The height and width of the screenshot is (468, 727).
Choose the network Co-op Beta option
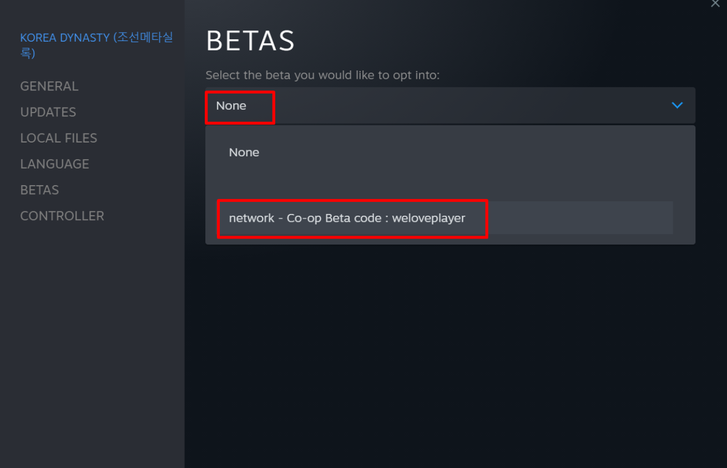pyautogui.click(x=347, y=218)
